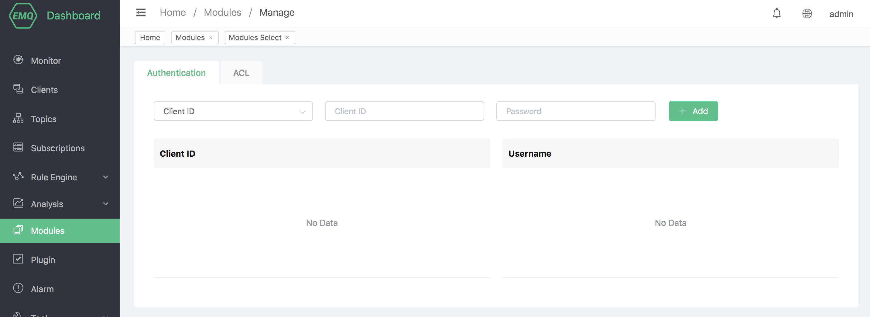Open the Client ID type dropdown
Image resolution: width=870 pixels, height=317 pixels.
point(233,111)
